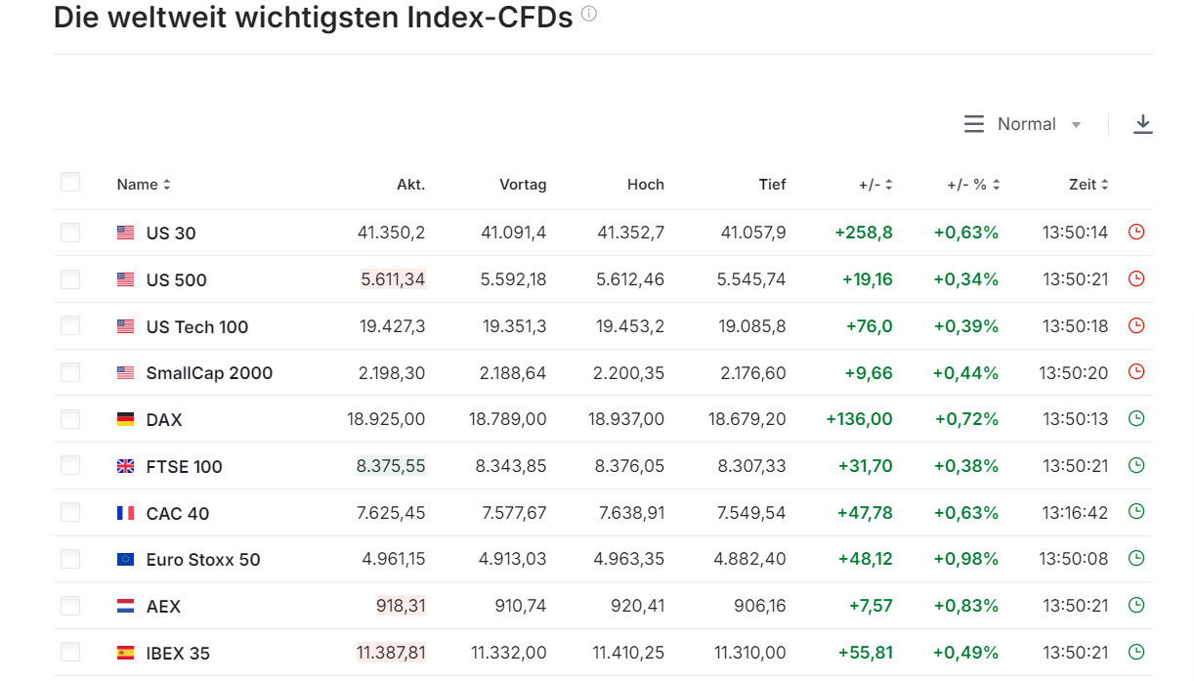The image size is (1194, 681).
Task: Click the United States flag beside US 500
Action: point(125,279)
